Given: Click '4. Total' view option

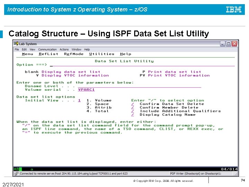Looking at the screenshot, I should click(98, 111).
